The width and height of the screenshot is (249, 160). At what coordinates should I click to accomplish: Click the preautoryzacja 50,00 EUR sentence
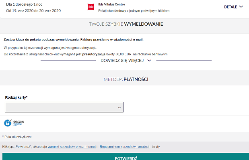click(86, 54)
